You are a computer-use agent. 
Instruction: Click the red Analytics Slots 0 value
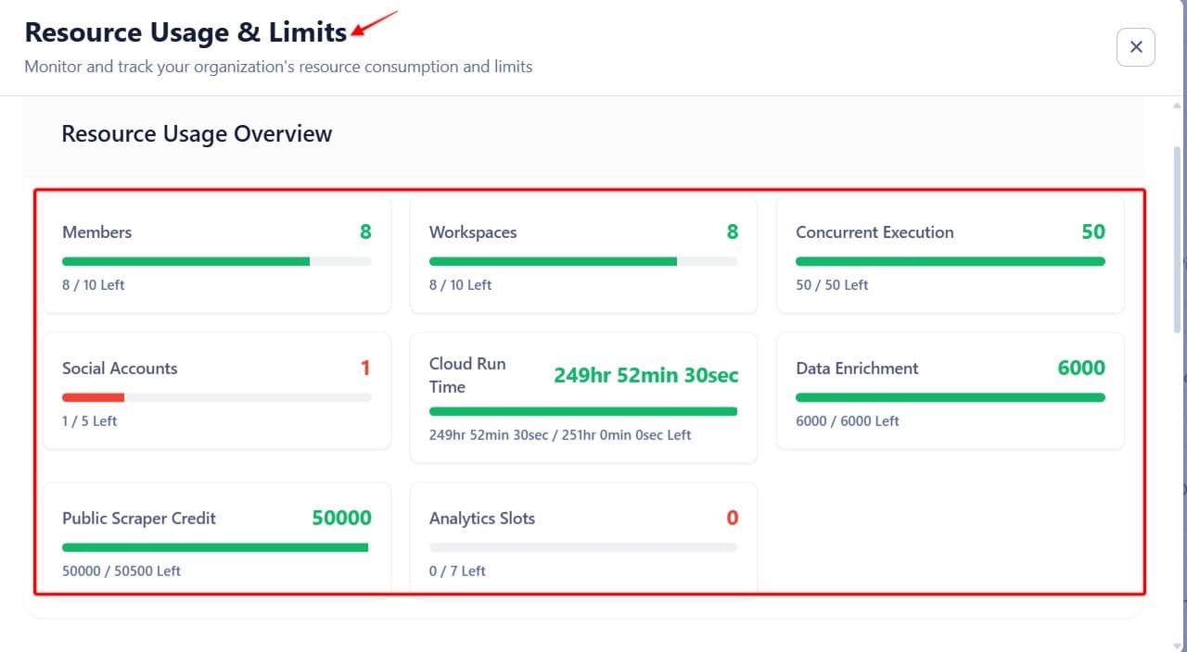pyautogui.click(x=732, y=519)
